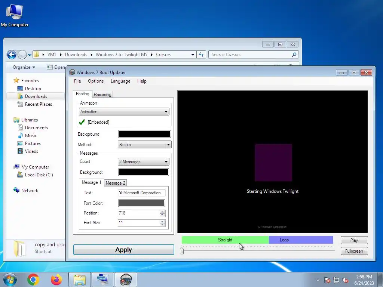Launch Firefox from the taskbar

(x=56, y=280)
